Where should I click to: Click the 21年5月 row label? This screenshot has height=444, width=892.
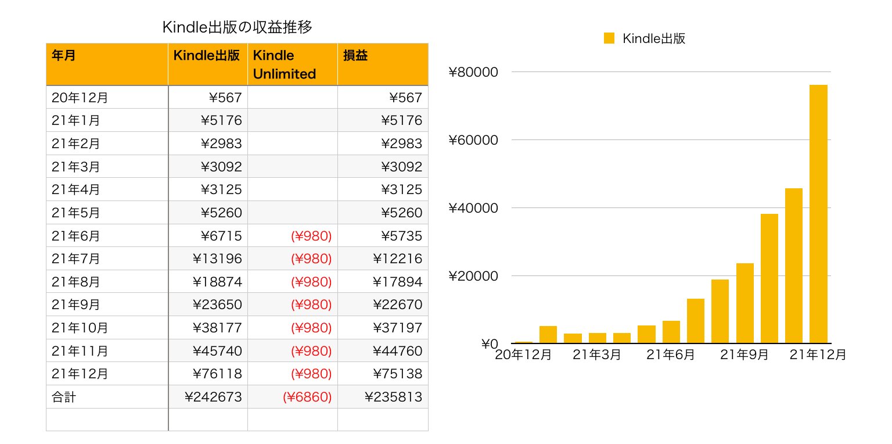pyautogui.click(x=75, y=213)
